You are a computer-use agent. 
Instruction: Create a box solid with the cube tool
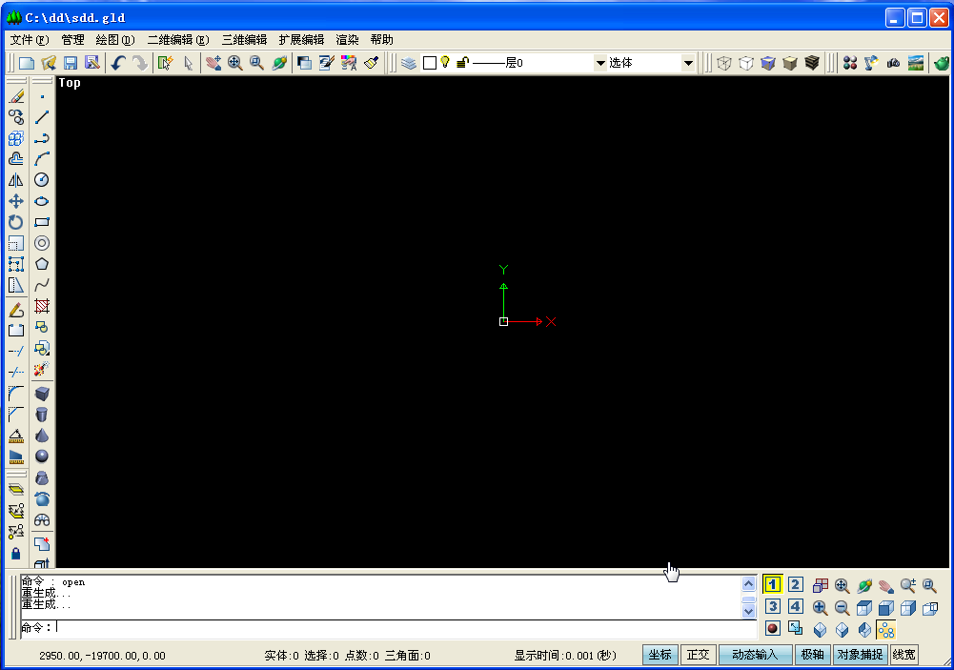point(42,394)
